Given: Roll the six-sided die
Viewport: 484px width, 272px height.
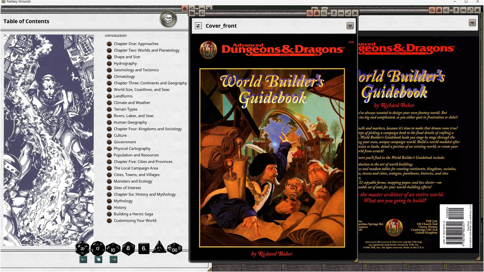Looking at the screenshot, I should click(143, 249).
